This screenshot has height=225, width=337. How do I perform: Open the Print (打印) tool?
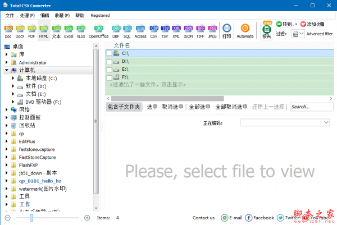[x=226, y=31]
